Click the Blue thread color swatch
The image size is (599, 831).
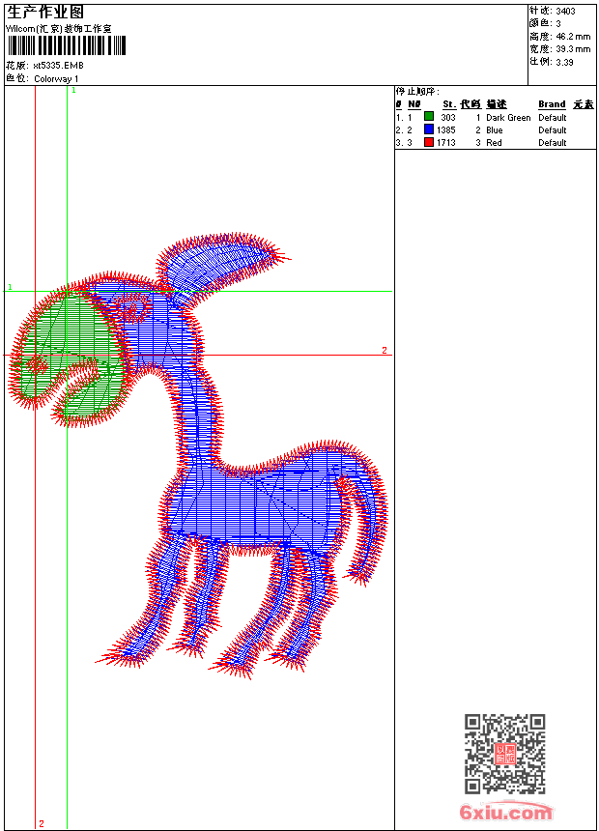429,129
